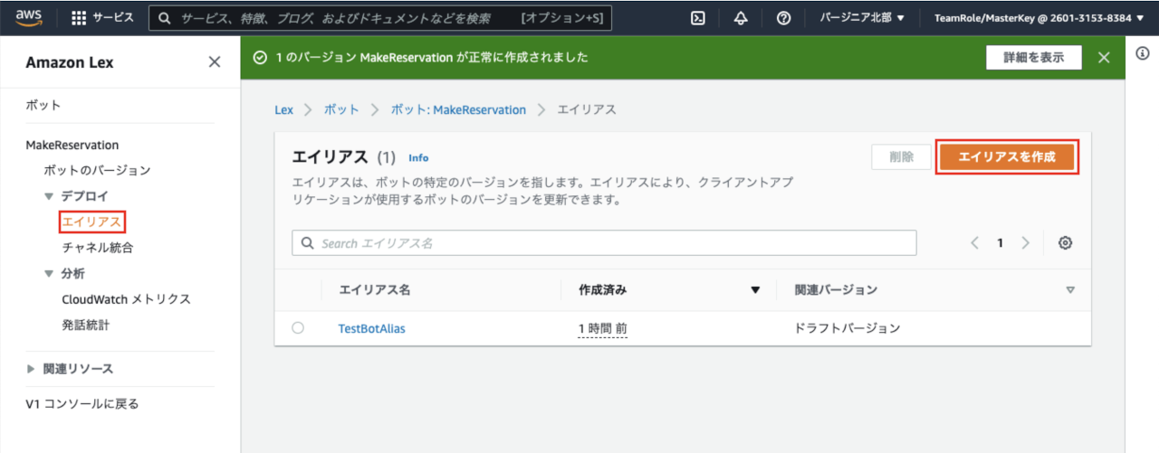
Task: Click the AWS logo home icon
Action: point(29,17)
